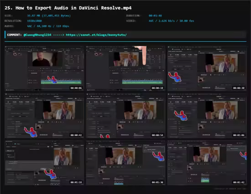Select the audio info line starting with AAC
This screenshot has height=194, width=251.
48,26
